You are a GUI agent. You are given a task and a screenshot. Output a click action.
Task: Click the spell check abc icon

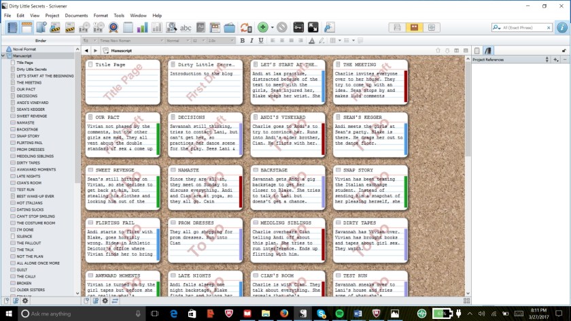pyautogui.click(x=186, y=28)
